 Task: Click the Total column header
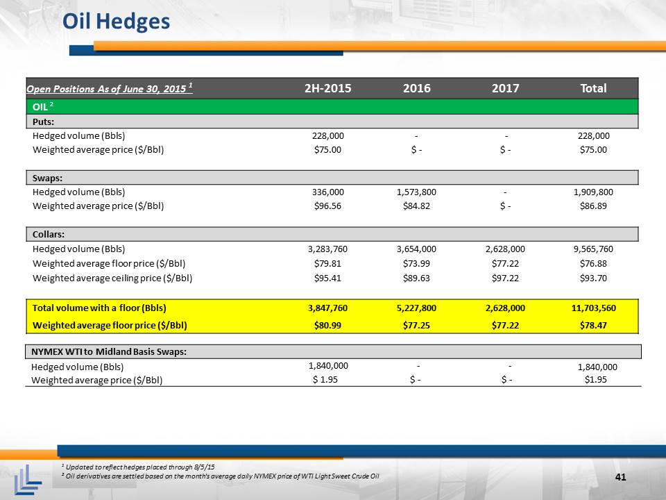point(593,88)
